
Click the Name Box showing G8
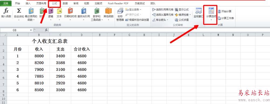15,30
